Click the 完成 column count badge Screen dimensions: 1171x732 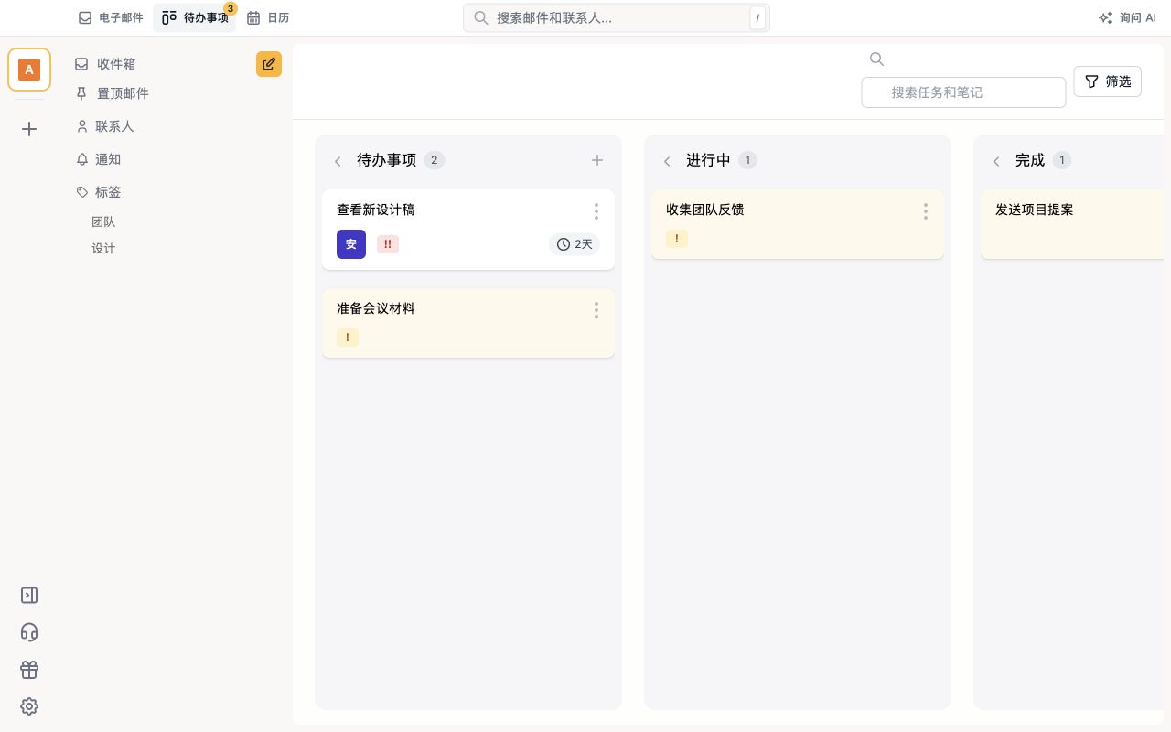1062,160
